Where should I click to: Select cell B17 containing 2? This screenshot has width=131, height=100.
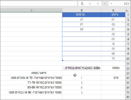click(x=82, y=92)
